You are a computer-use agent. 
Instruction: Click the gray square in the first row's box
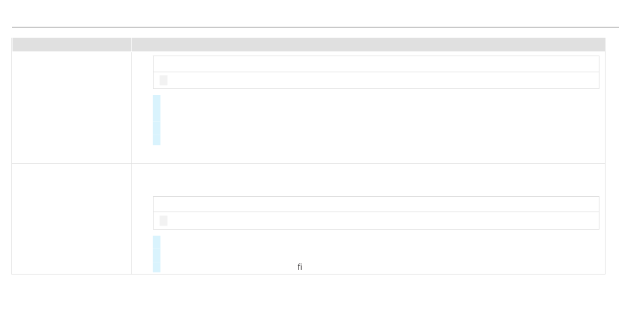coord(164,80)
